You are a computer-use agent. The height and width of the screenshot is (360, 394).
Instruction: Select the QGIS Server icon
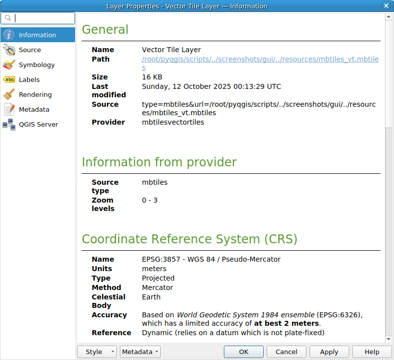click(9, 124)
